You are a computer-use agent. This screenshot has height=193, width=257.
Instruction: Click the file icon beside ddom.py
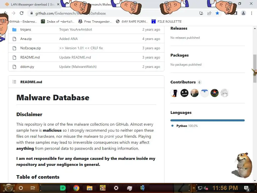(14, 67)
